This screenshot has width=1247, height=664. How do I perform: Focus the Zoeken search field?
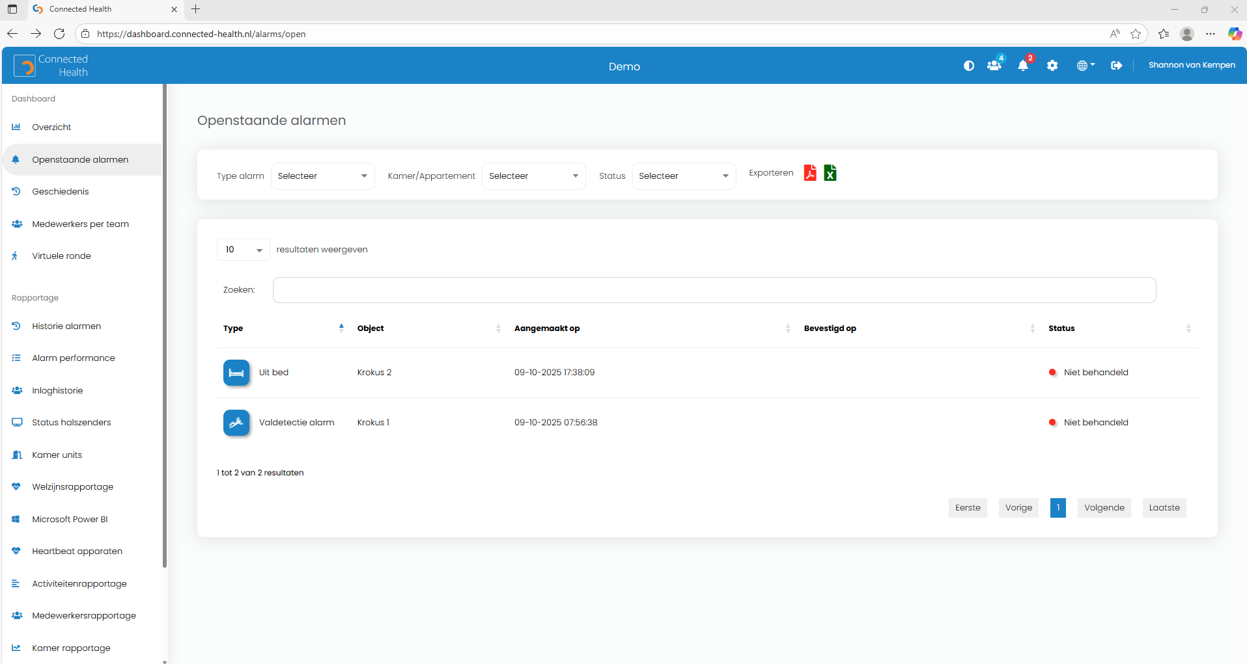coord(714,290)
